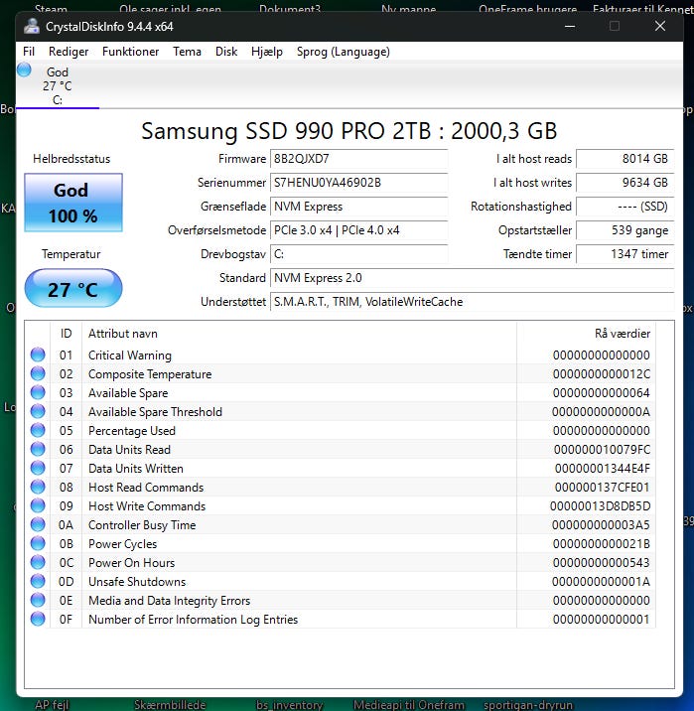The height and width of the screenshot is (711, 694).
Task: Click the Standard field NVM Express 2.0
Action: 473,278
